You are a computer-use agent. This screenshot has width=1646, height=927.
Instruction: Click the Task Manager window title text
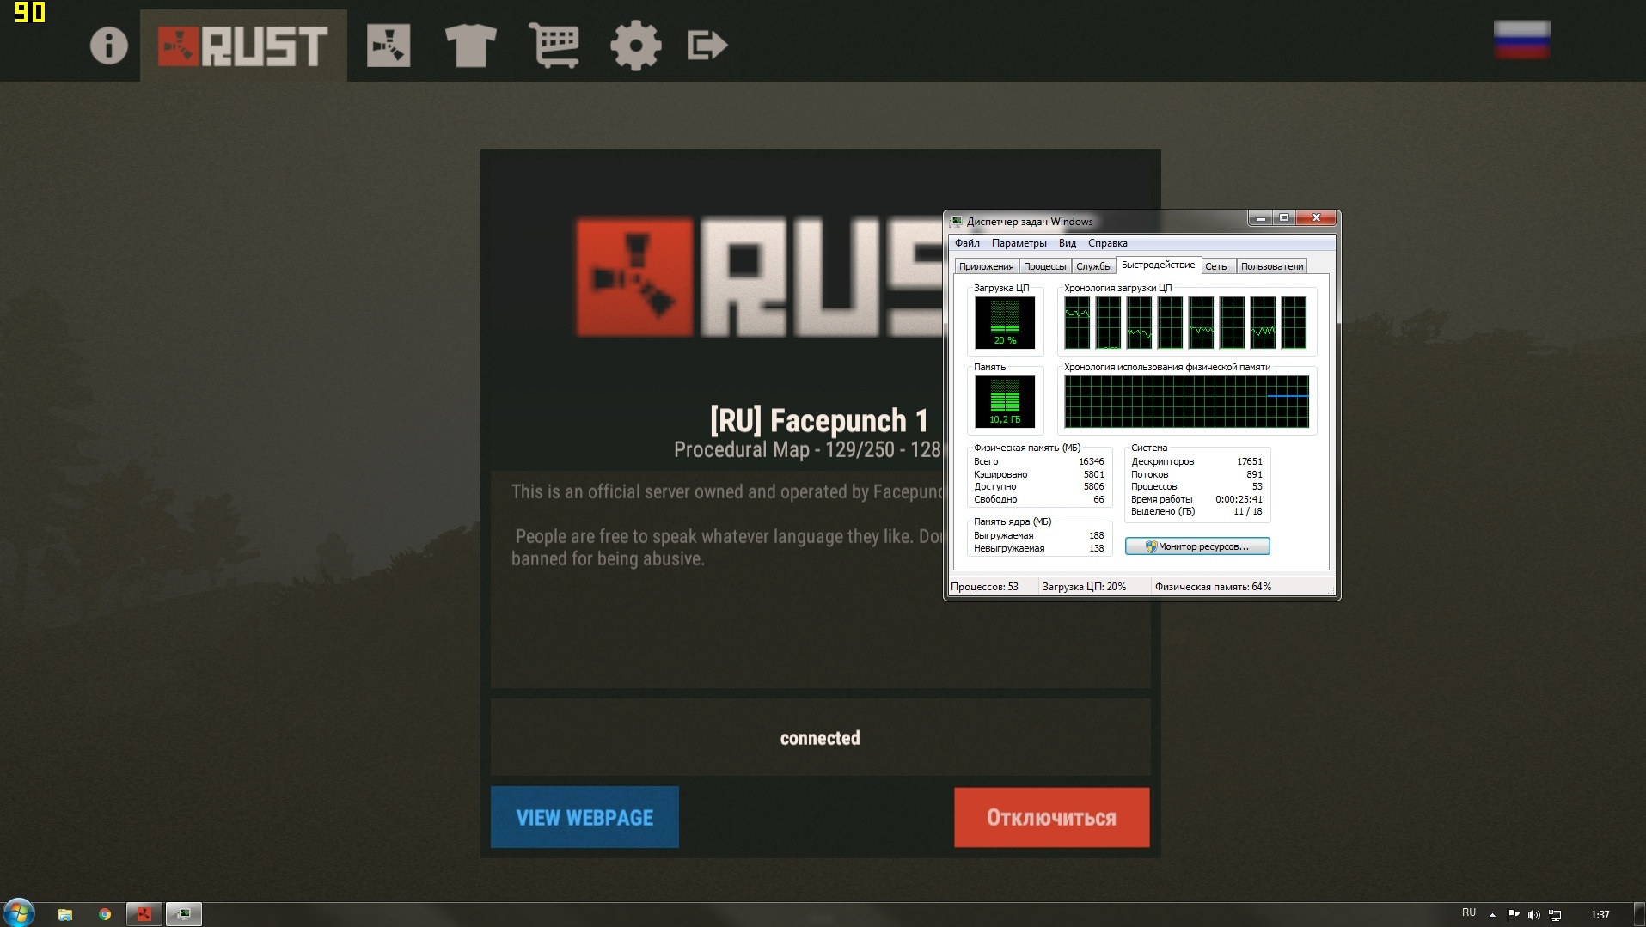(1030, 222)
